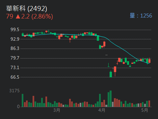
Task: Click the last red volume bar at right
Action: pyautogui.click(x=149, y=104)
